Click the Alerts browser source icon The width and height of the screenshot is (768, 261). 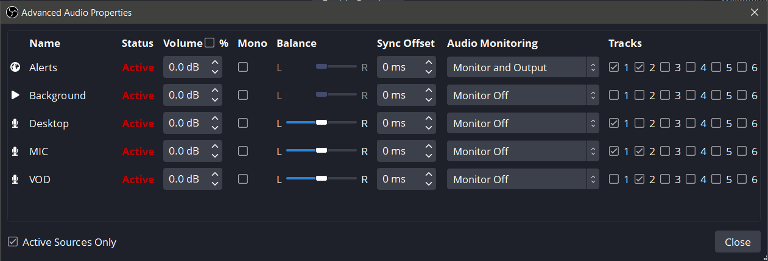(15, 68)
